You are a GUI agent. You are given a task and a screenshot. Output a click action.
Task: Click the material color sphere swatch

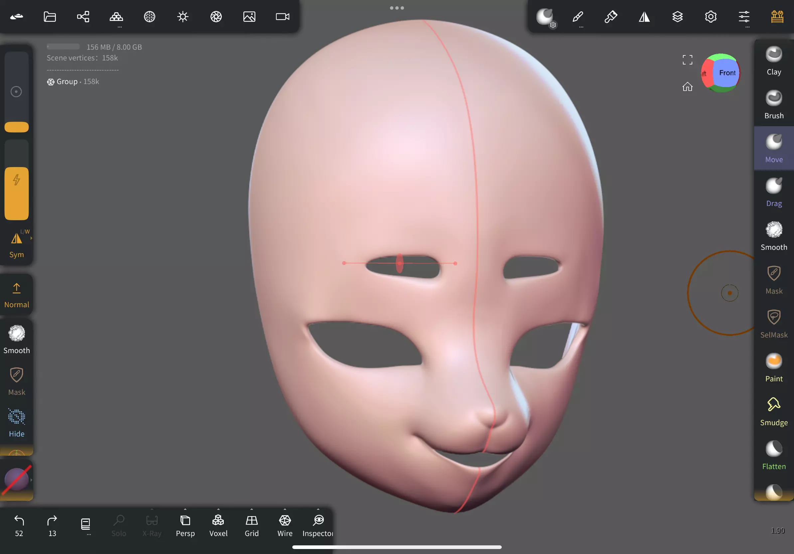16,479
